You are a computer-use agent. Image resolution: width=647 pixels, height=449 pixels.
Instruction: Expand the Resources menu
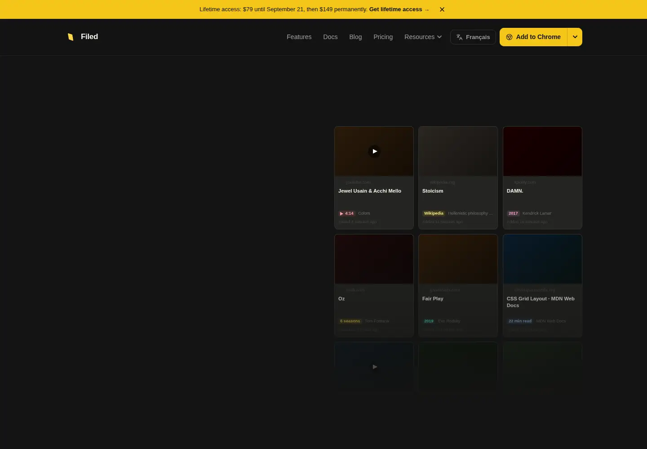pyautogui.click(x=423, y=37)
